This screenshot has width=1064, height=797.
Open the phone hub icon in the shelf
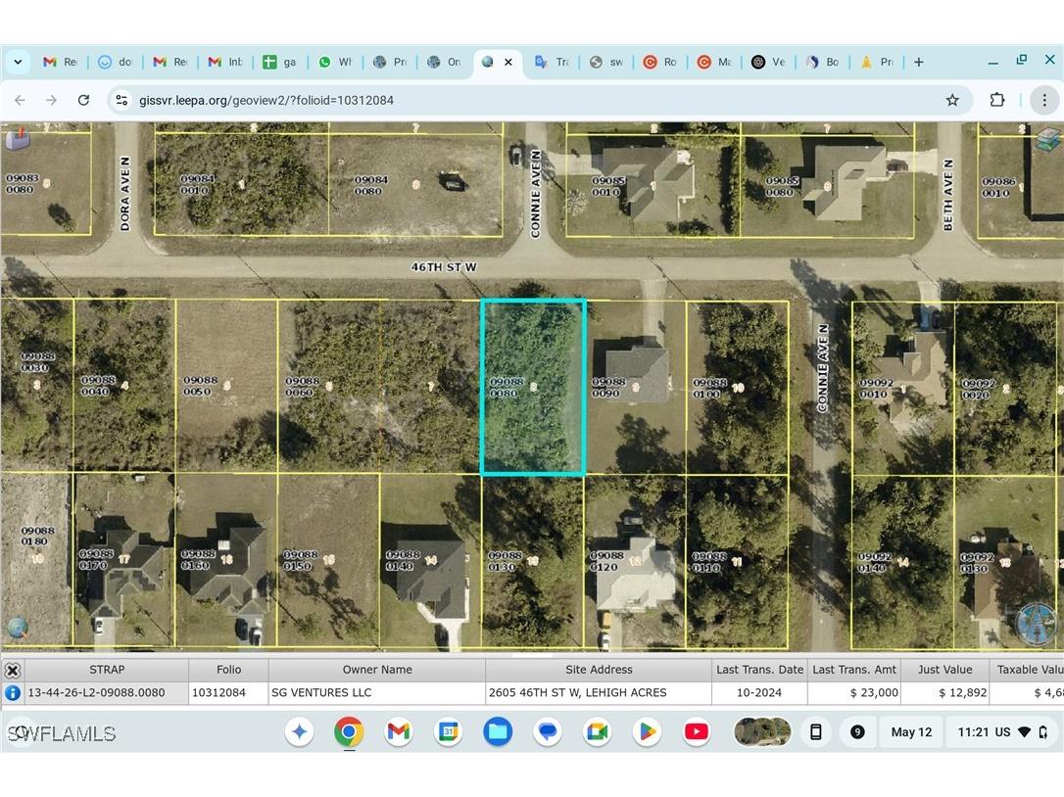(x=815, y=731)
